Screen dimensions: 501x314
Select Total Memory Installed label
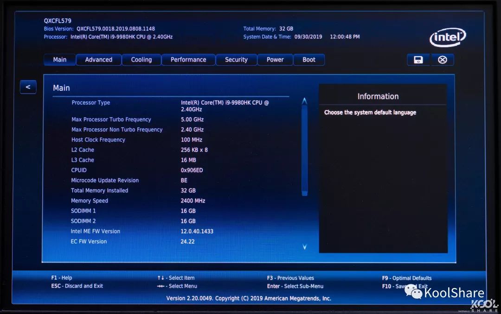click(x=99, y=190)
